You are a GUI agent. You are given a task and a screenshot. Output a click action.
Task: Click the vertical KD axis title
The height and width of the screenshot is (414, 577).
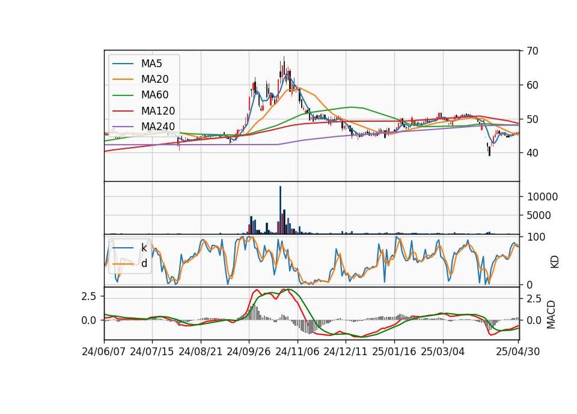point(555,262)
